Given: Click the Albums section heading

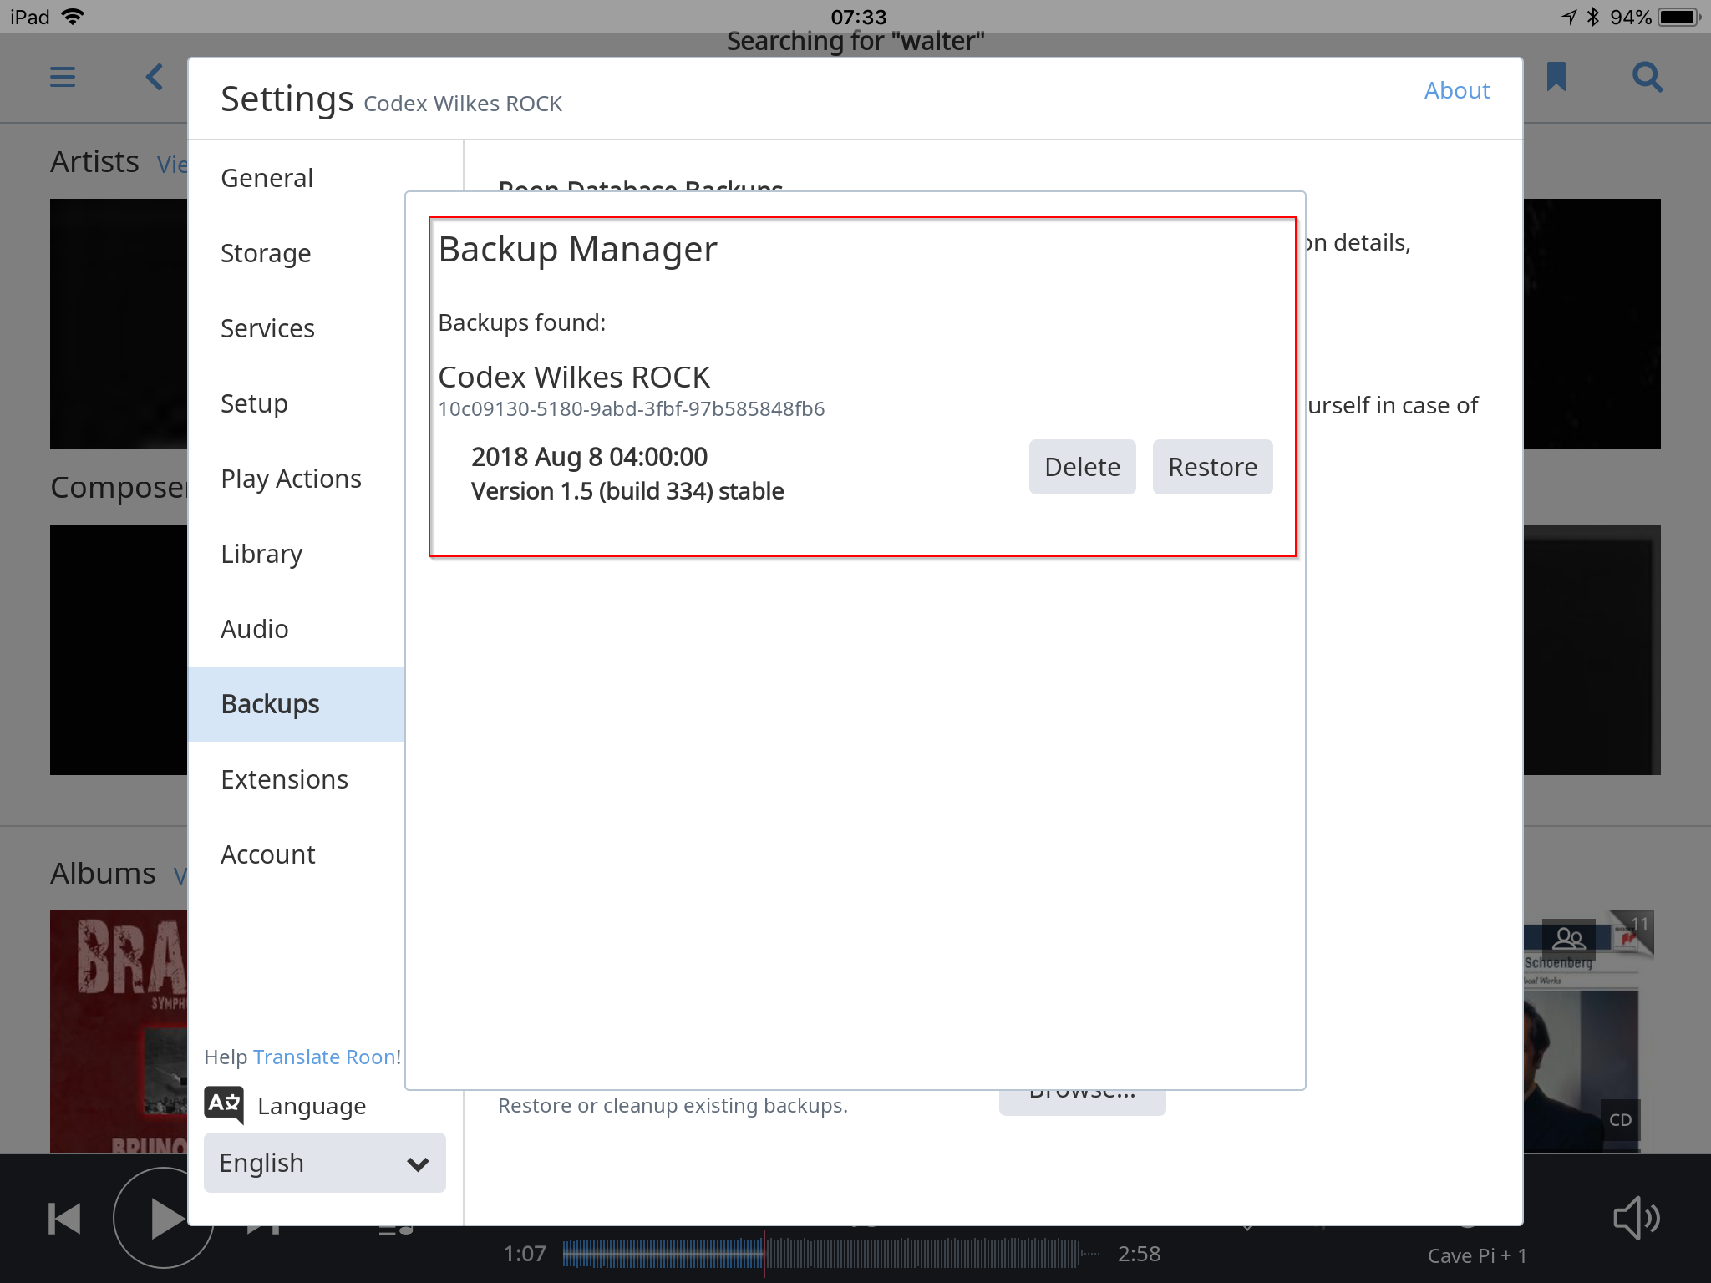Looking at the screenshot, I should (103, 873).
